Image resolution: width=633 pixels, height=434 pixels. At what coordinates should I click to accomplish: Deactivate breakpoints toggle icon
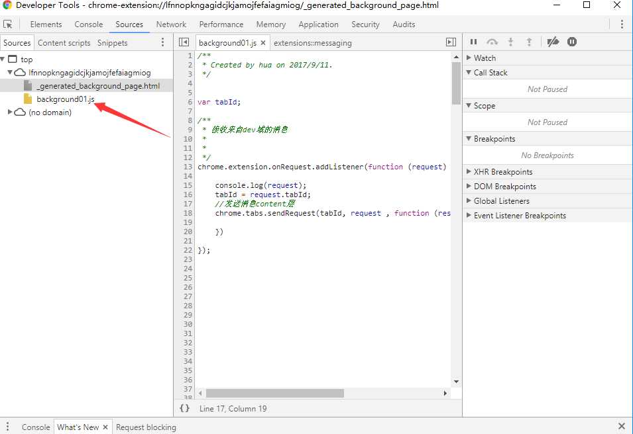click(553, 42)
